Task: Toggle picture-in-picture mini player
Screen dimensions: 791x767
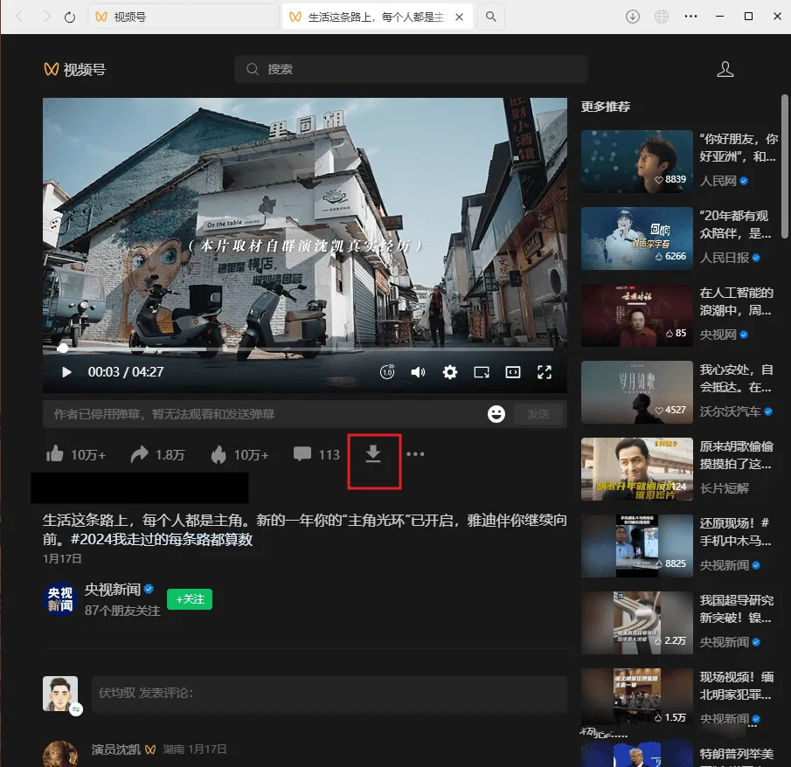Action: click(x=482, y=372)
